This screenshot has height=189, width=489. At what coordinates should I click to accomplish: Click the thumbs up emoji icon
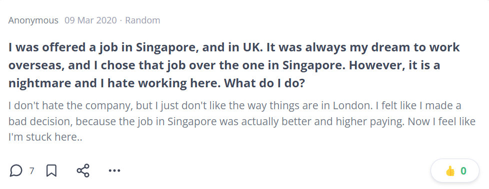[x=450, y=171]
